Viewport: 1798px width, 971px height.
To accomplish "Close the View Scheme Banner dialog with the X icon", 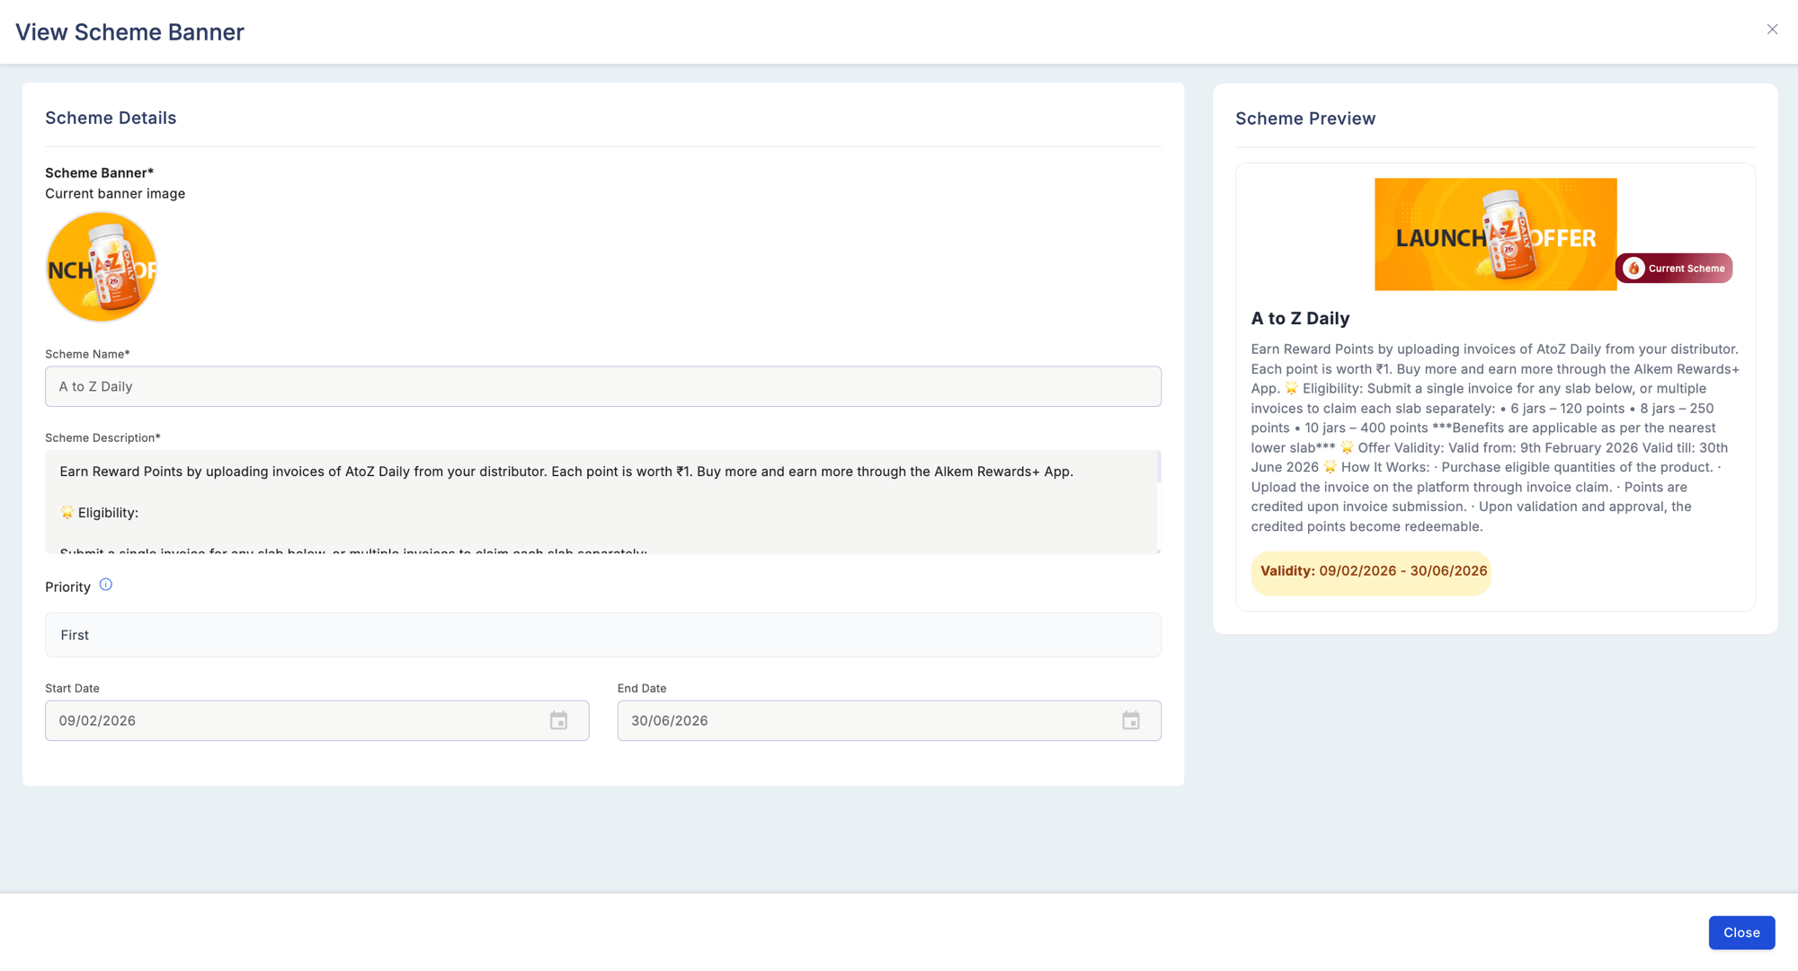I will pyautogui.click(x=1772, y=30).
